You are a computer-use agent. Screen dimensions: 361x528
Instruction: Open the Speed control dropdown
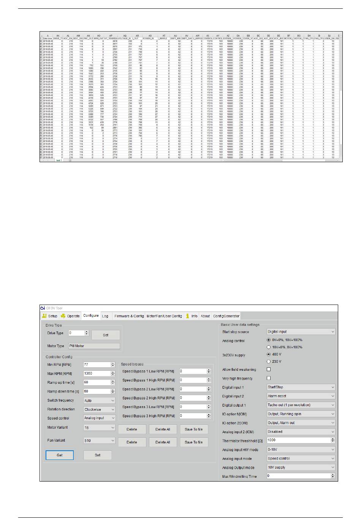coord(99,418)
